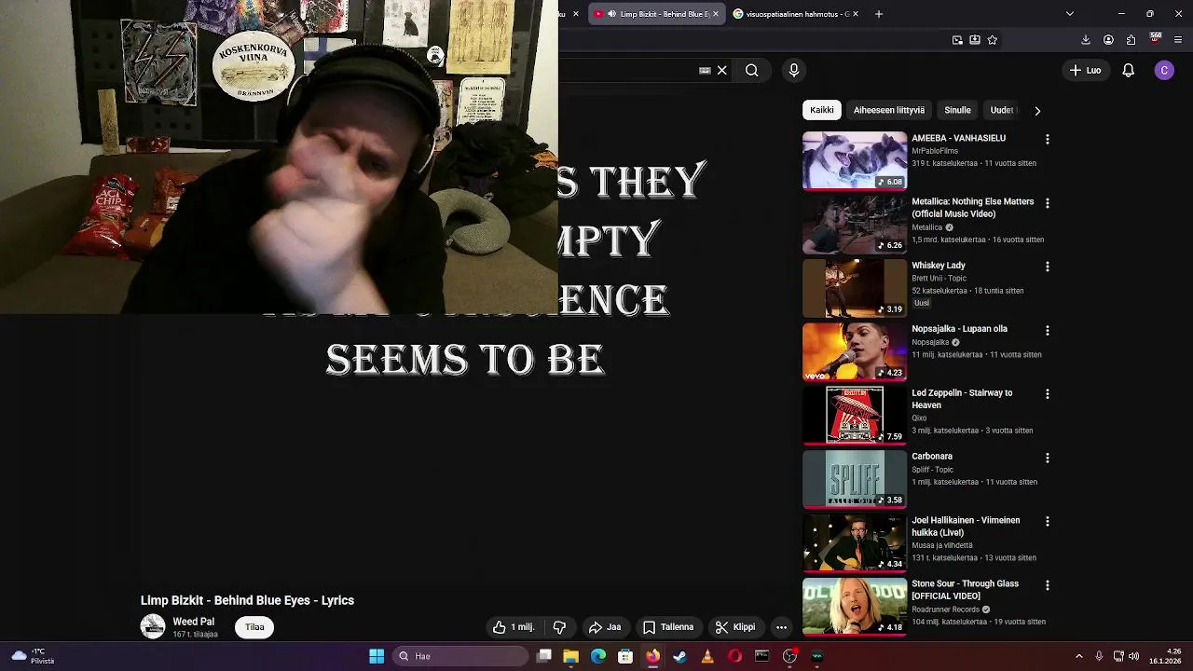This screenshot has height=671, width=1193.
Task: Click the install/save page icon in address bar
Action: pos(974,40)
